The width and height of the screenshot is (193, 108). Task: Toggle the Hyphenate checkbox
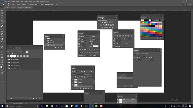pos(114,46)
